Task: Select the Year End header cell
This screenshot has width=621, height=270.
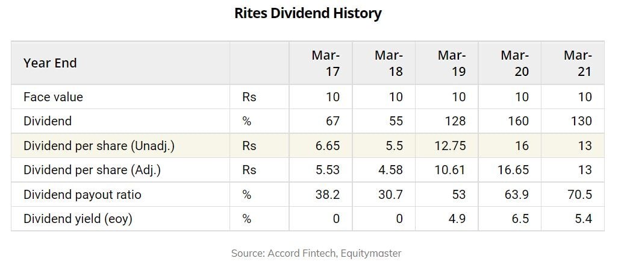Action: coord(50,63)
